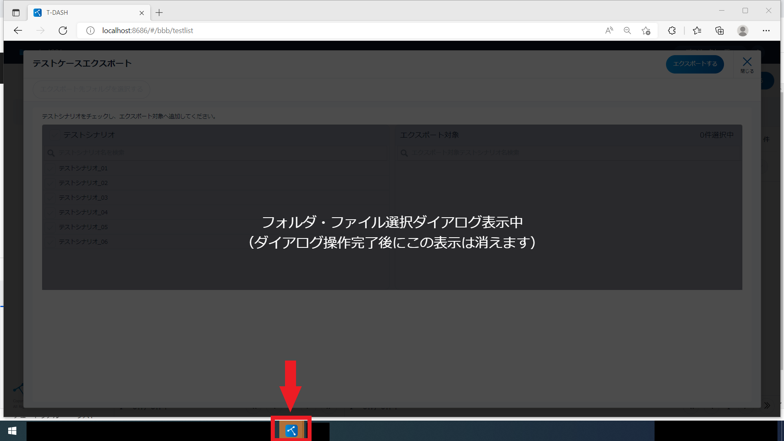This screenshot has width=784, height=441.
Task: Open a new browser tab
Action: pyautogui.click(x=159, y=13)
